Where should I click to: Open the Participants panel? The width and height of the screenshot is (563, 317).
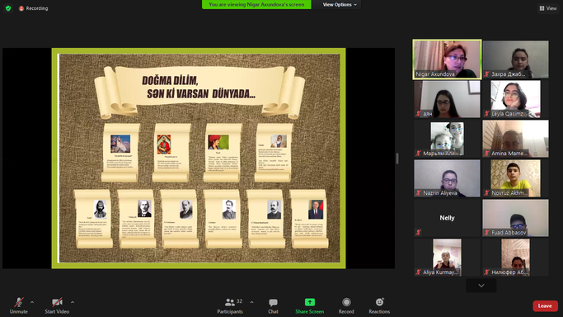pyautogui.click(x=230, y=305)
